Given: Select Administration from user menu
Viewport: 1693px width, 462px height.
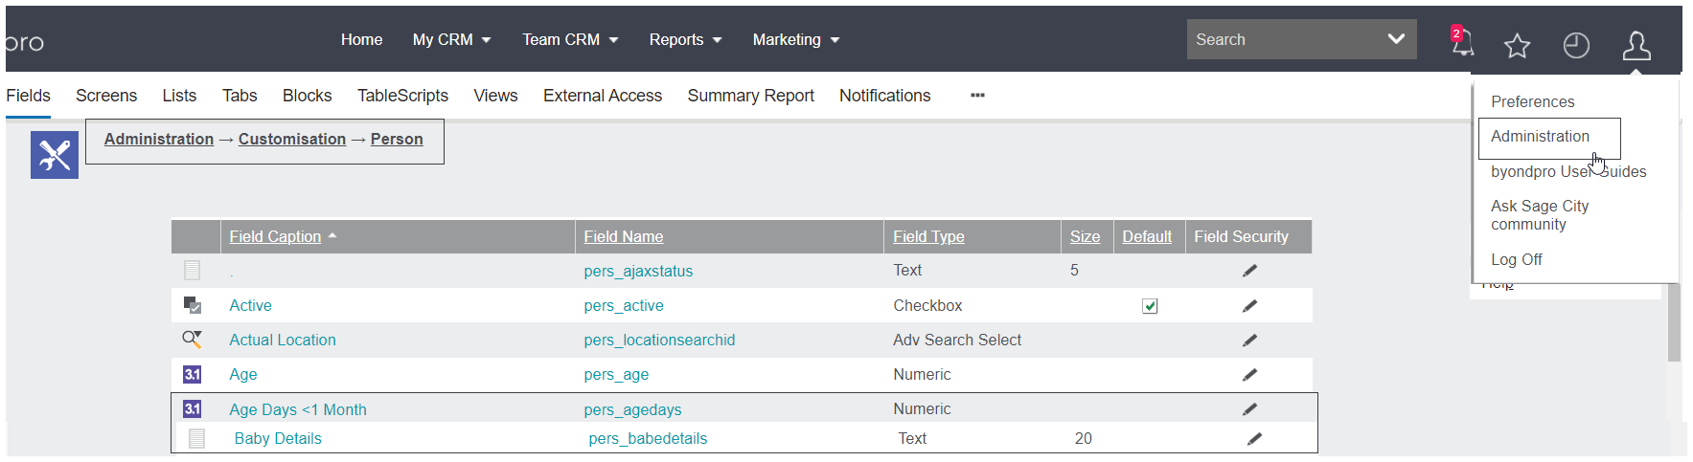Looking at the screenshot, I should tap(1540, 137).
